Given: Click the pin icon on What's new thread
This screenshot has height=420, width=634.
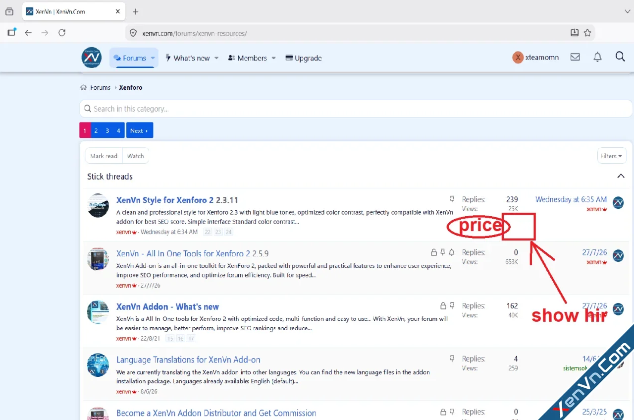Looking at the screenshot, I should point(452,305).
